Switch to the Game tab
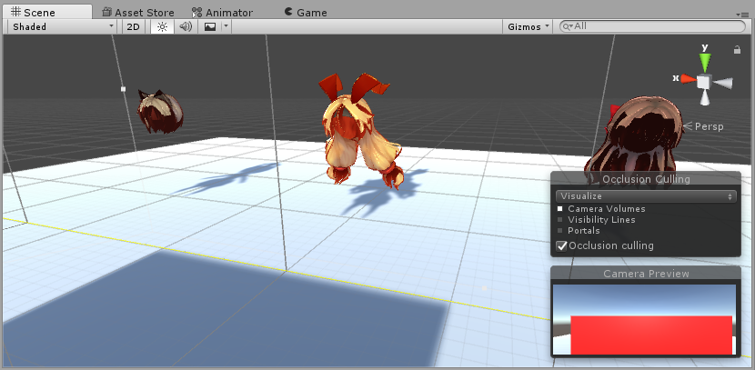755x370 pixels. point(306,13)
